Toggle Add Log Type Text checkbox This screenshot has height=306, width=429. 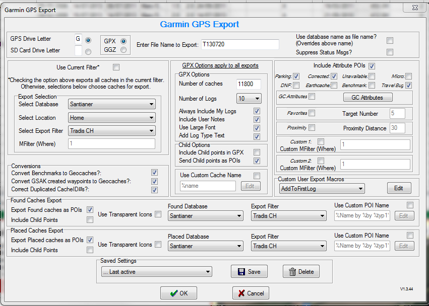(x=257, y=136)
